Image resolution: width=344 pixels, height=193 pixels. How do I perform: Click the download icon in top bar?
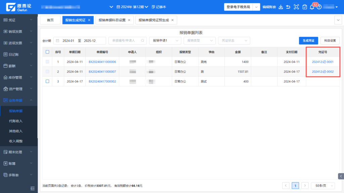coord(281,7)
